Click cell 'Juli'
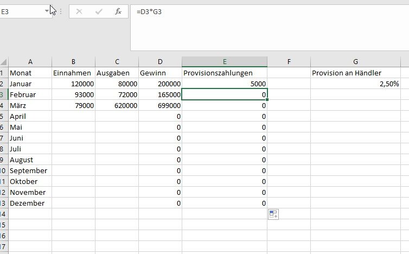The image size is (409, 254). tap(30, 149)
